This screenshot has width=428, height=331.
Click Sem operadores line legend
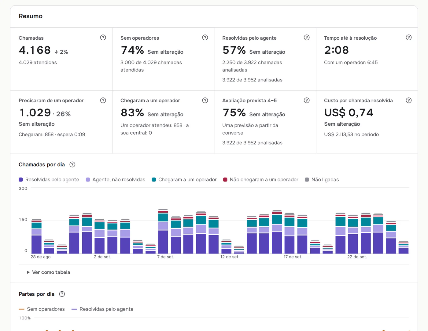coord(42,309)
